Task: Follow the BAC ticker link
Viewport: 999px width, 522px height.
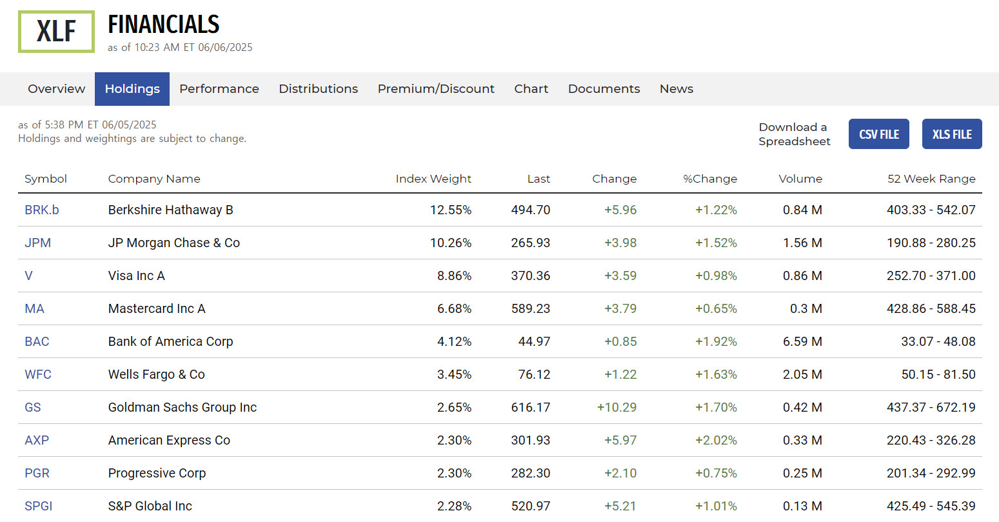Action: [37, 342]
